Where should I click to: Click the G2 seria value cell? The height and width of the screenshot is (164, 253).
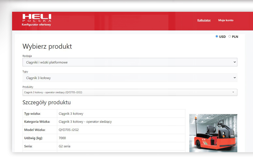[x=65, y=146]
